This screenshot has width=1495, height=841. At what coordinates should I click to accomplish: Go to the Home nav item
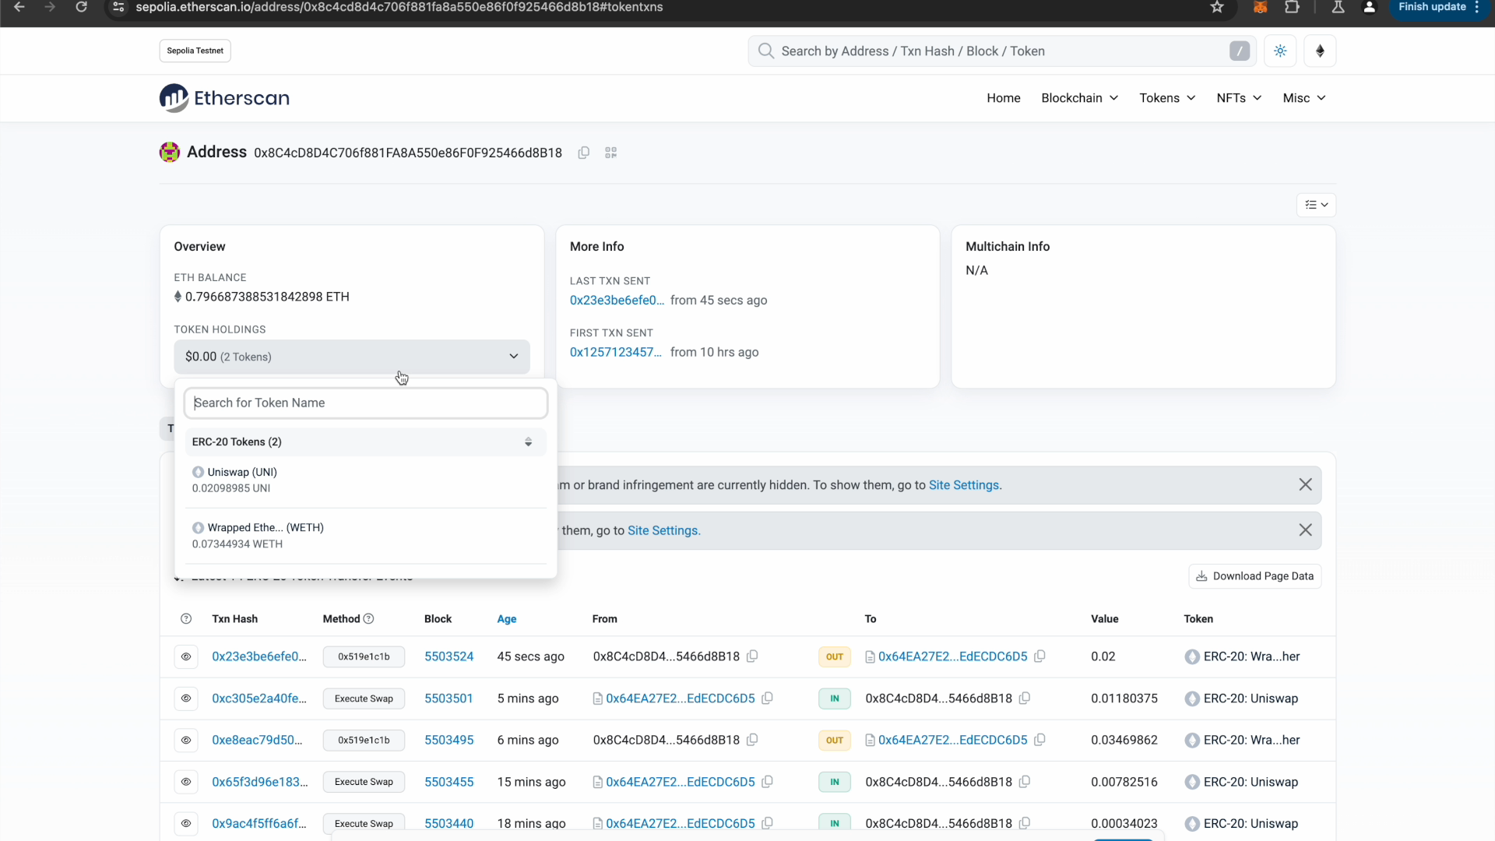(x=1003, y=98)
